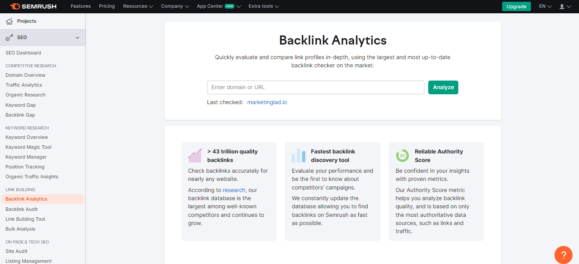Screen dimensions: 579x264
Task: Click the LINK BUILDING section label
Action: click(20, 189)
